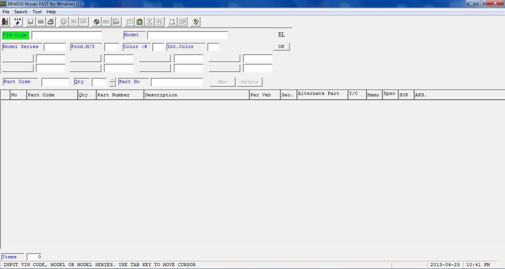Click the open folder toolbar icon
The height and width of the screenshot is (269, 505).
click(41, 22)
